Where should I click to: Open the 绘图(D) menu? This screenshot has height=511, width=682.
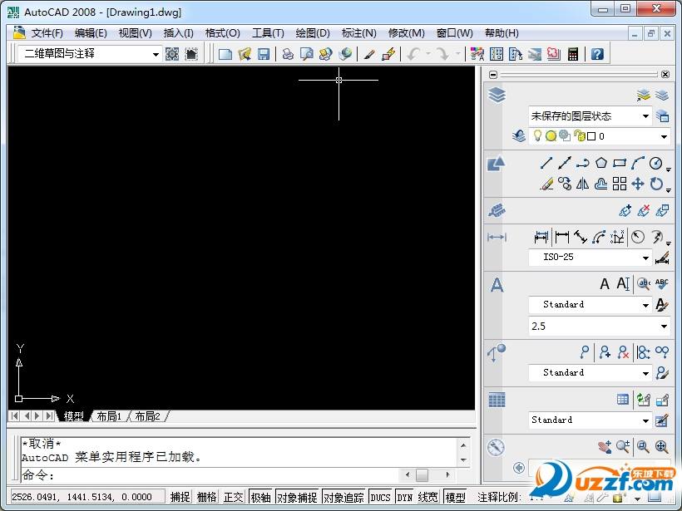[314, 32]
